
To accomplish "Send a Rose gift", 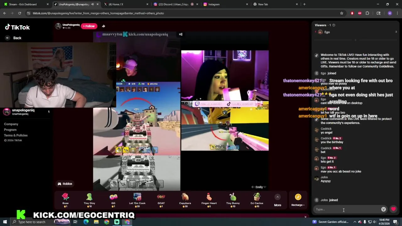I will click(x=65, y=200).
